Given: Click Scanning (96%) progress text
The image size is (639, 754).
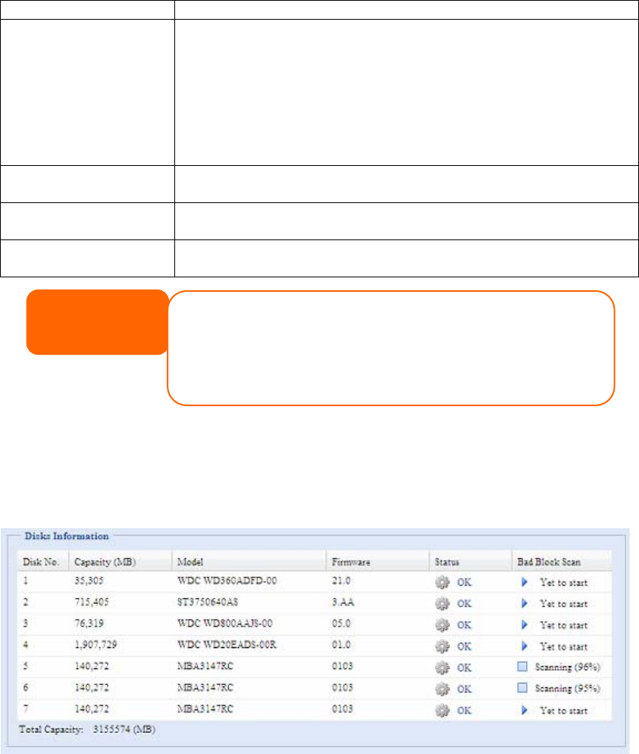Looking at the screenshot, I should (x=568, y=668).
